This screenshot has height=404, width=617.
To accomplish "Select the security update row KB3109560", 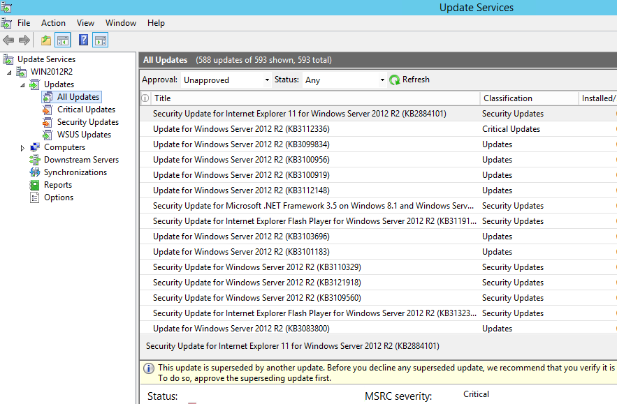I will pos(379,298).
